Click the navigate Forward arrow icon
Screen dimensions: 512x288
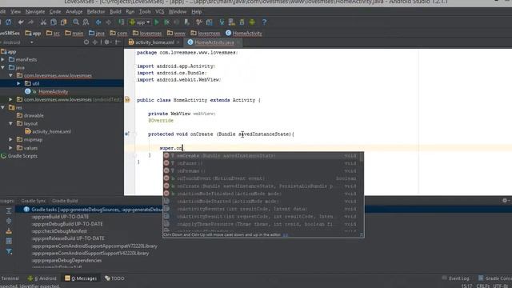point(109,22)
